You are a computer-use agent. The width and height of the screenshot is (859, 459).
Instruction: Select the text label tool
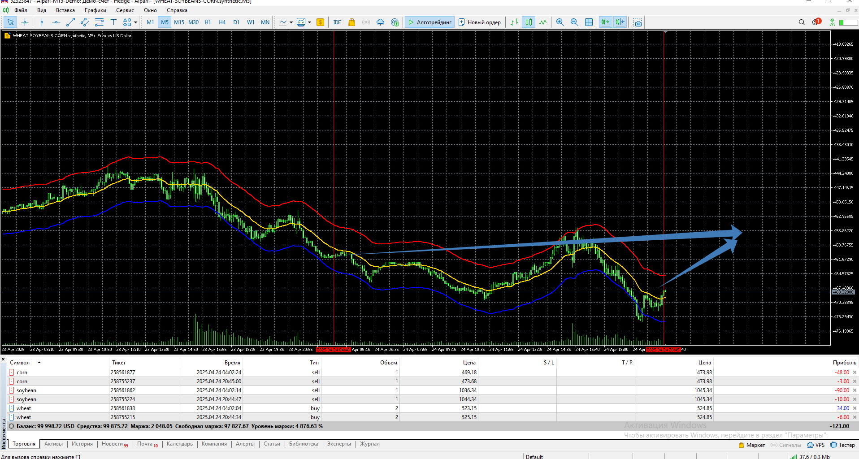point(113,22)
